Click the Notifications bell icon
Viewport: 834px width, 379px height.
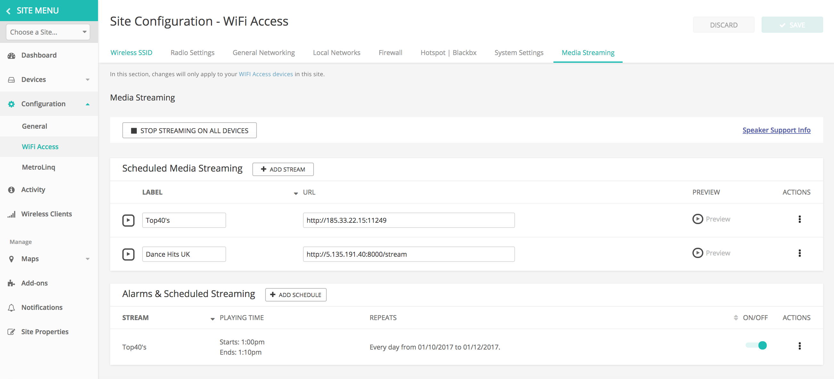click(x=11, y=308)
